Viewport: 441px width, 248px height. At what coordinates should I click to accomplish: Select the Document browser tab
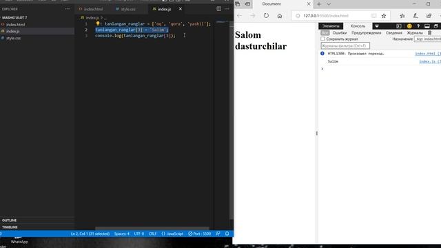[283, 4]
